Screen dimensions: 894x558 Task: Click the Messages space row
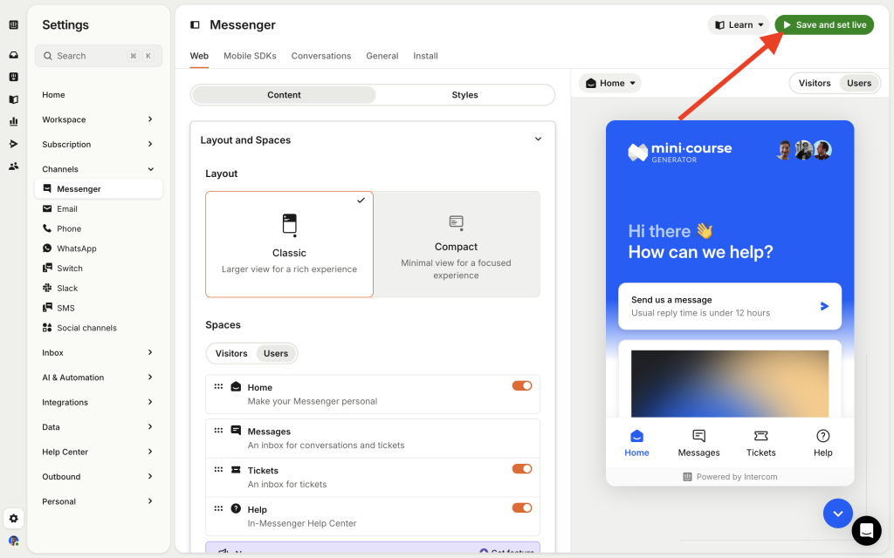[x=372, y=439]
